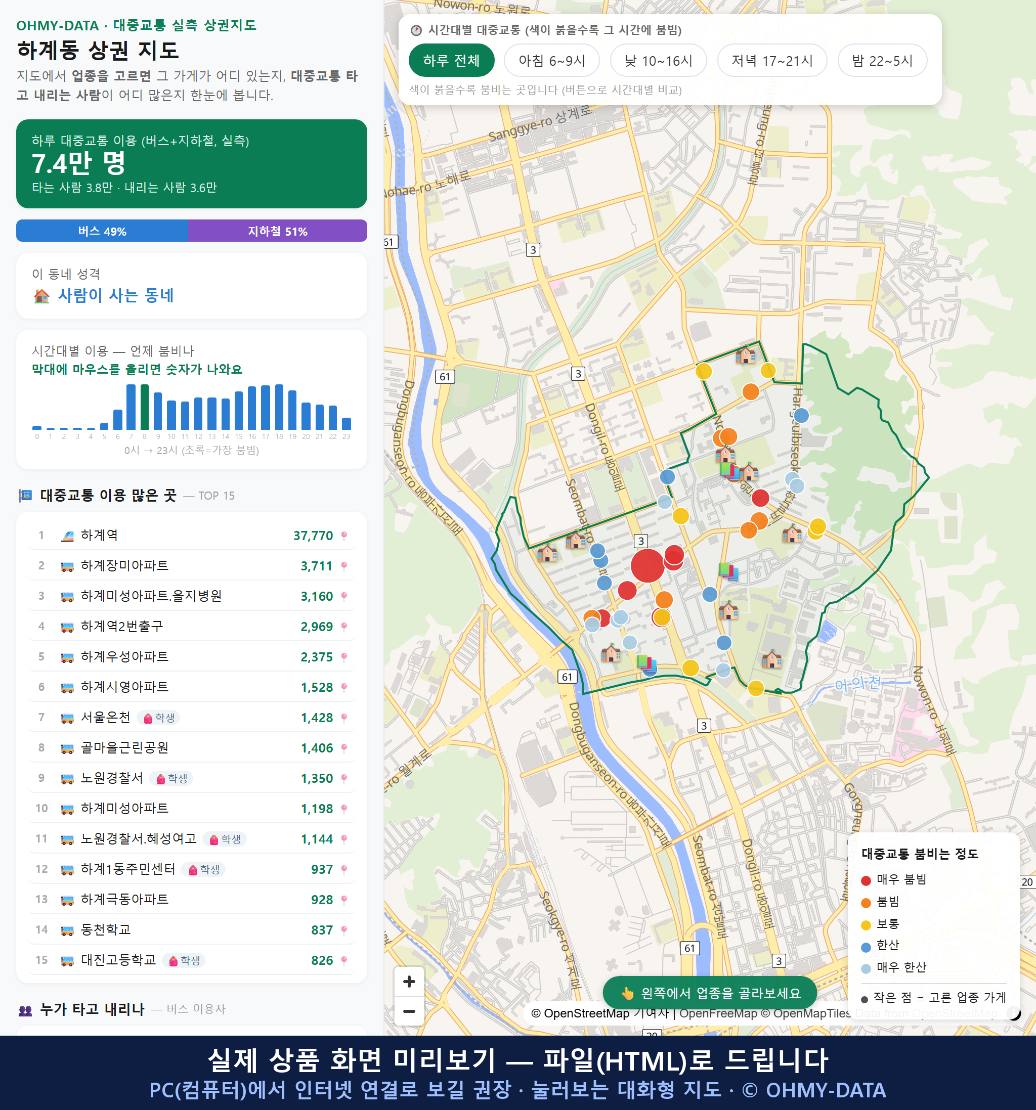Locate 대진고등학교 with its pin icon

[x=344, y=960]
